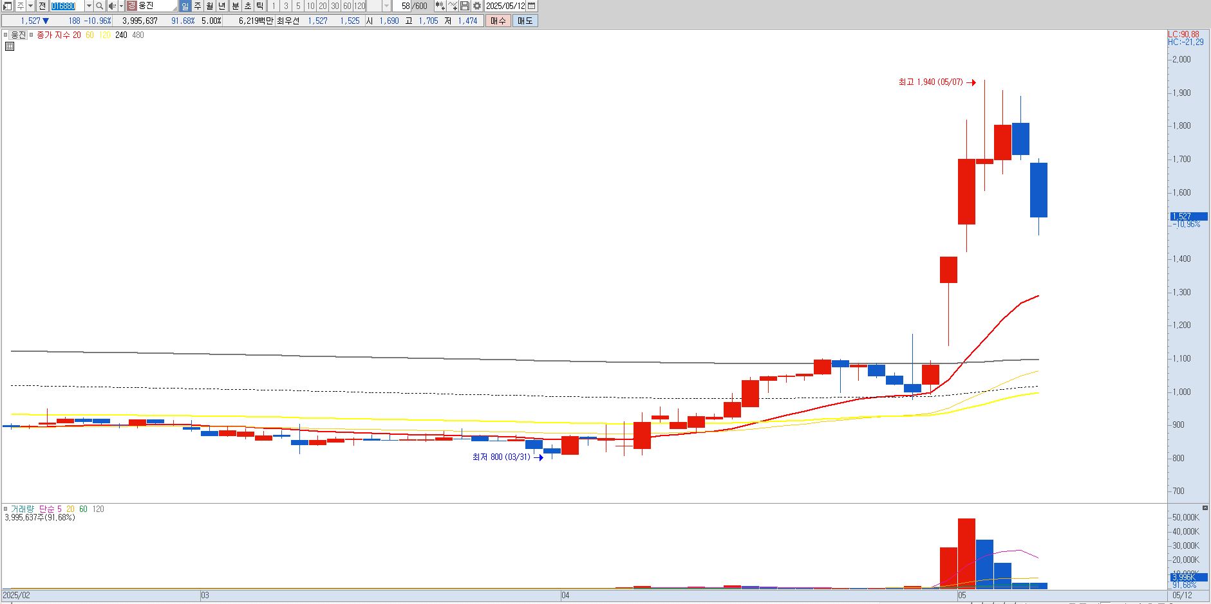This screenshot has height=604, width=1211.
Task: Click the red 경 market badge icon
Action: click(131, 6)
